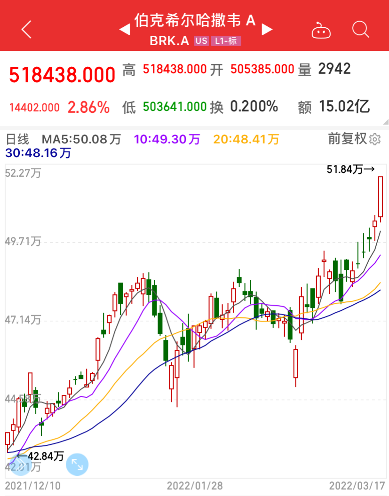Image resolution: width=389 pixels, height=496 pixels.
Task: Switch to previous stock with left triangle arrow
Action: tap(125, 29)
